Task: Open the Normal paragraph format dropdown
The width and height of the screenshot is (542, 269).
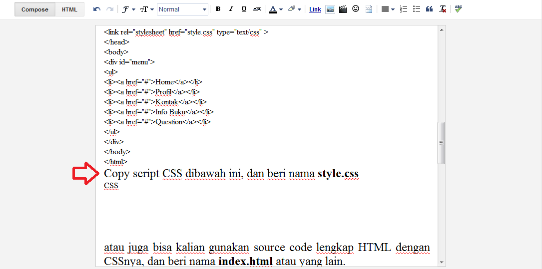Action: coord(182,9)
